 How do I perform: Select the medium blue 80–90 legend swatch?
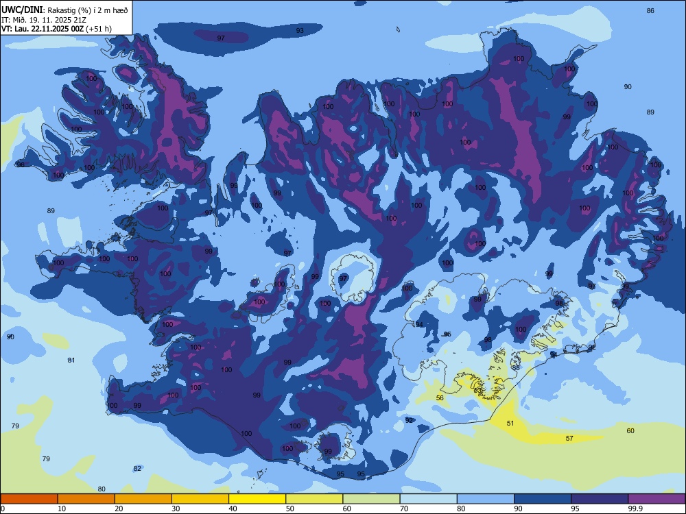pos(485,499)
